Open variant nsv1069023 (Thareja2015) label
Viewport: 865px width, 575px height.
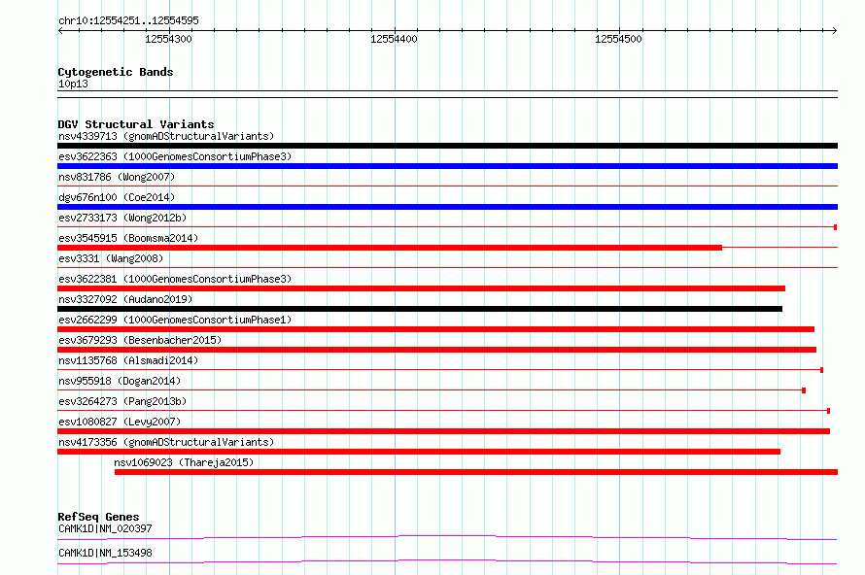pyautogui.click(x=184, y=462)
